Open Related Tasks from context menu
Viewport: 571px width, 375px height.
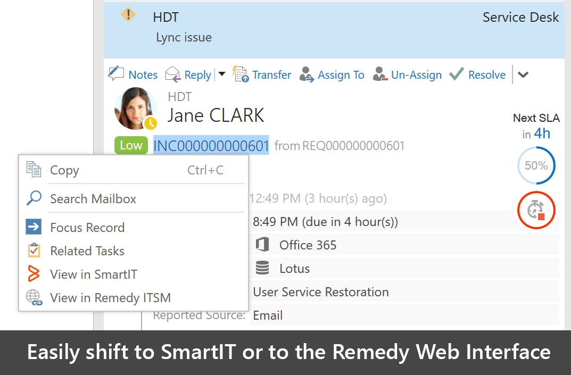[87, 251]
